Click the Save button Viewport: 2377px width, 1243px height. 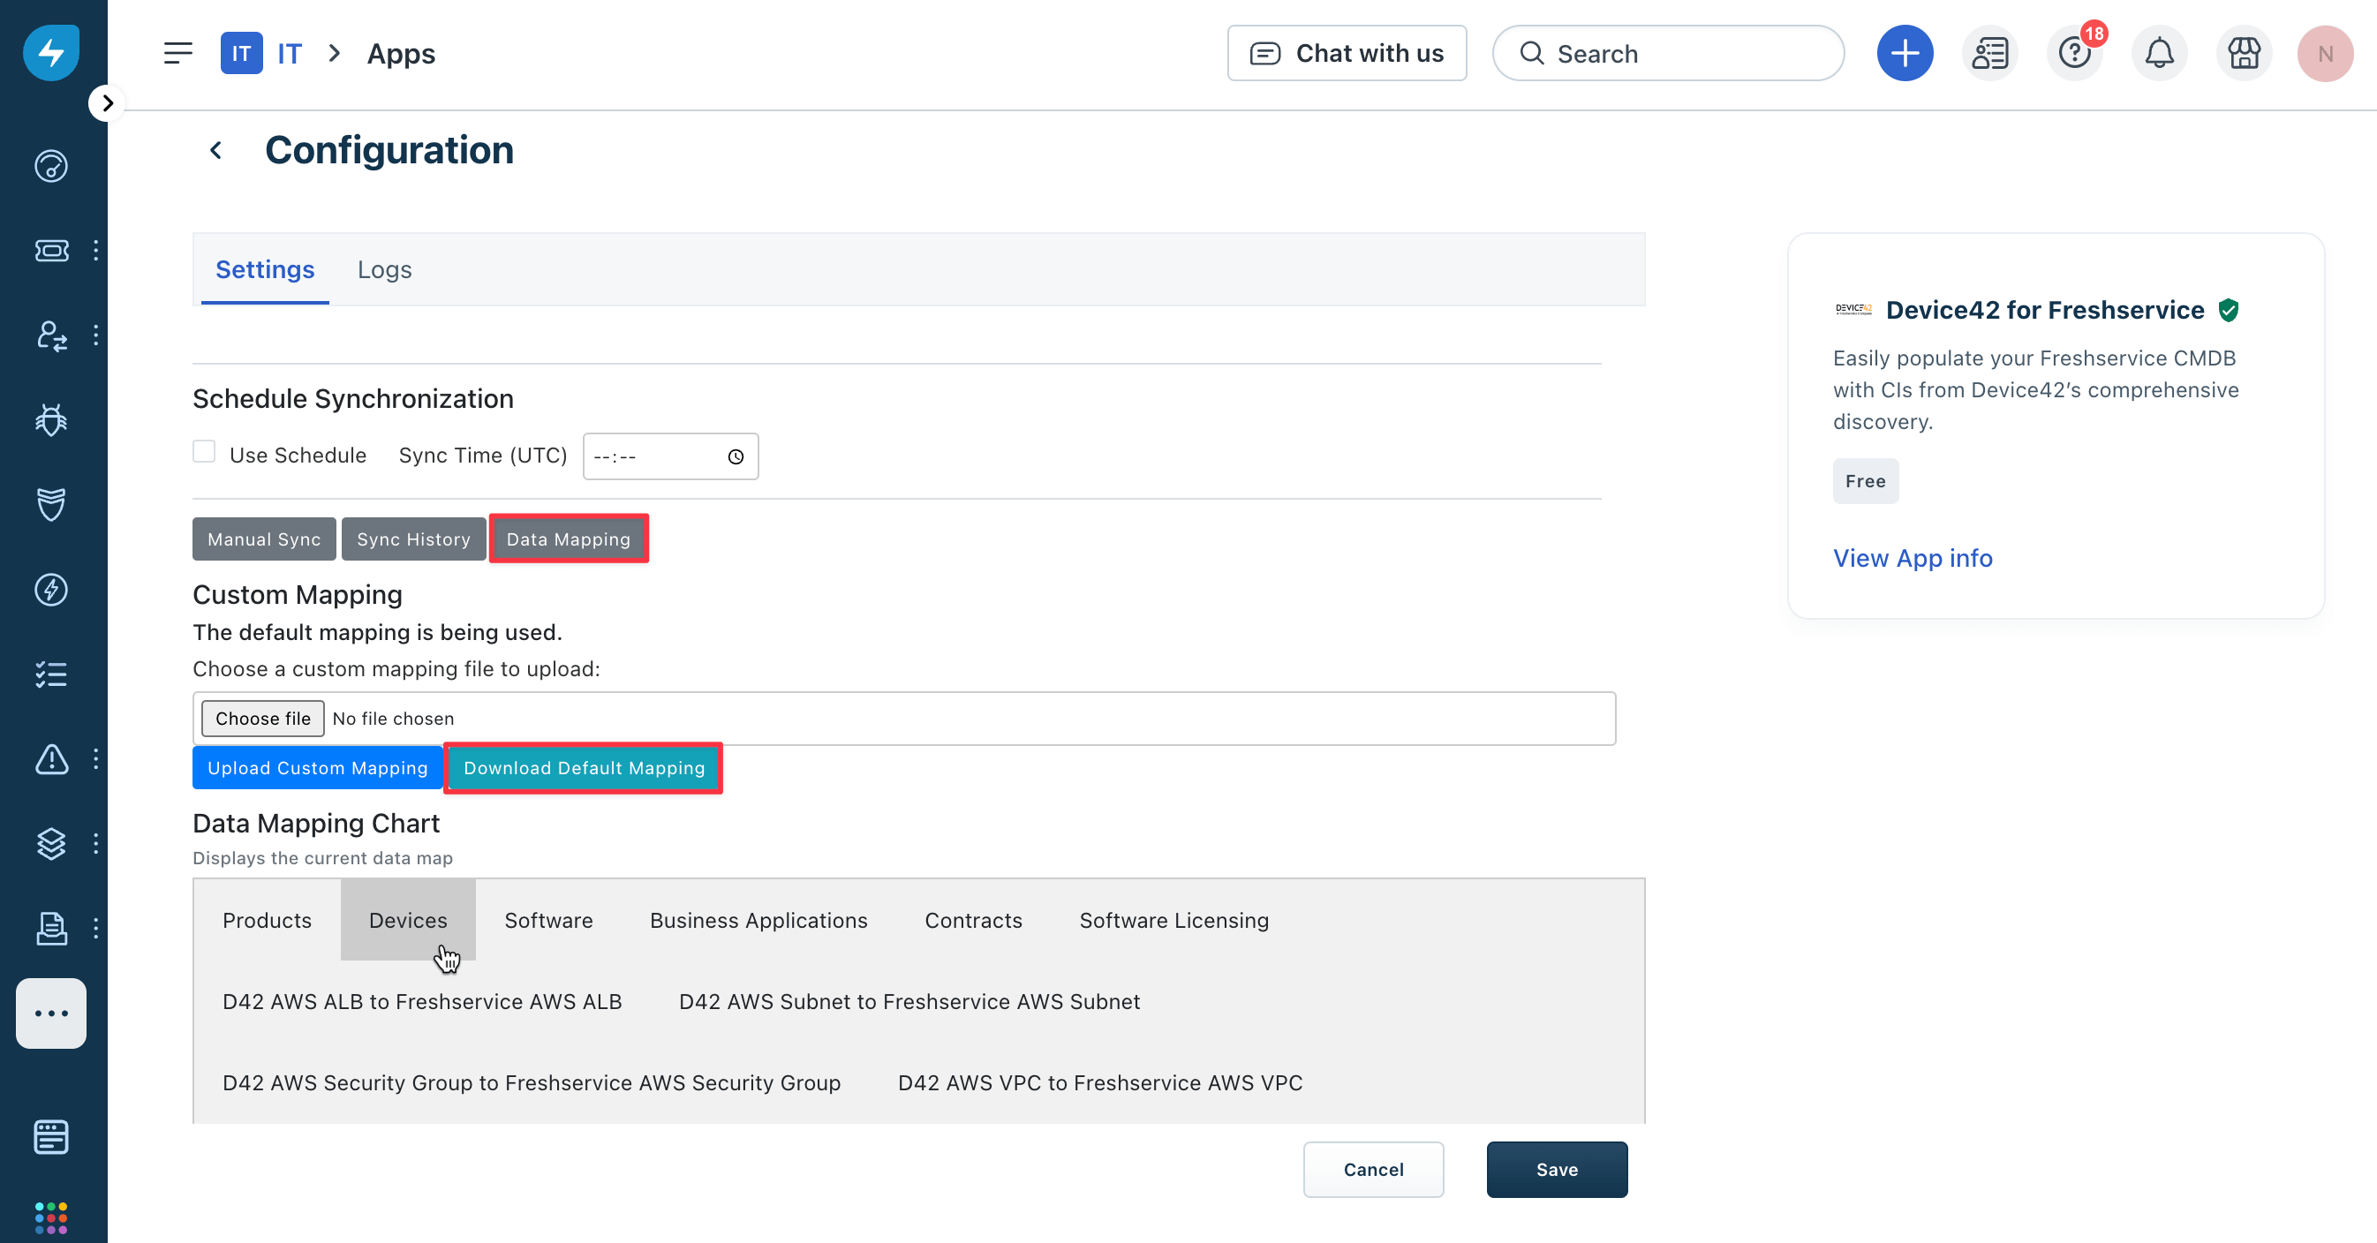(x=1556, y=1169)
